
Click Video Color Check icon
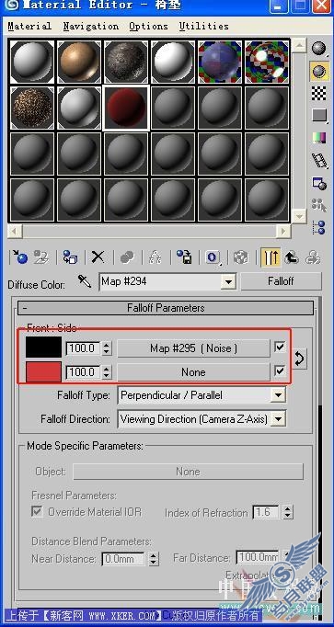318,138
